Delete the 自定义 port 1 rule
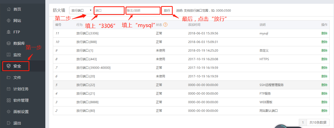The width and height of the screenshot is (334, 128). (x=324, y=50)
